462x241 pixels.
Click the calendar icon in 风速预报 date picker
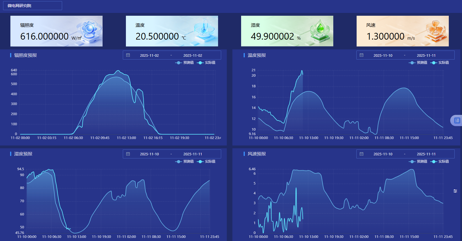361,154
